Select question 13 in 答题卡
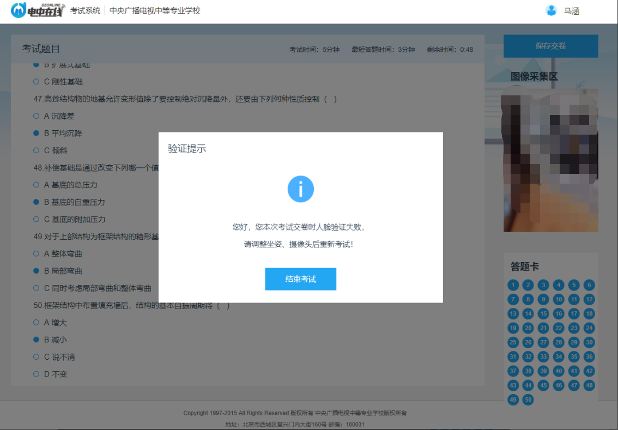 (x=513, y=313)
